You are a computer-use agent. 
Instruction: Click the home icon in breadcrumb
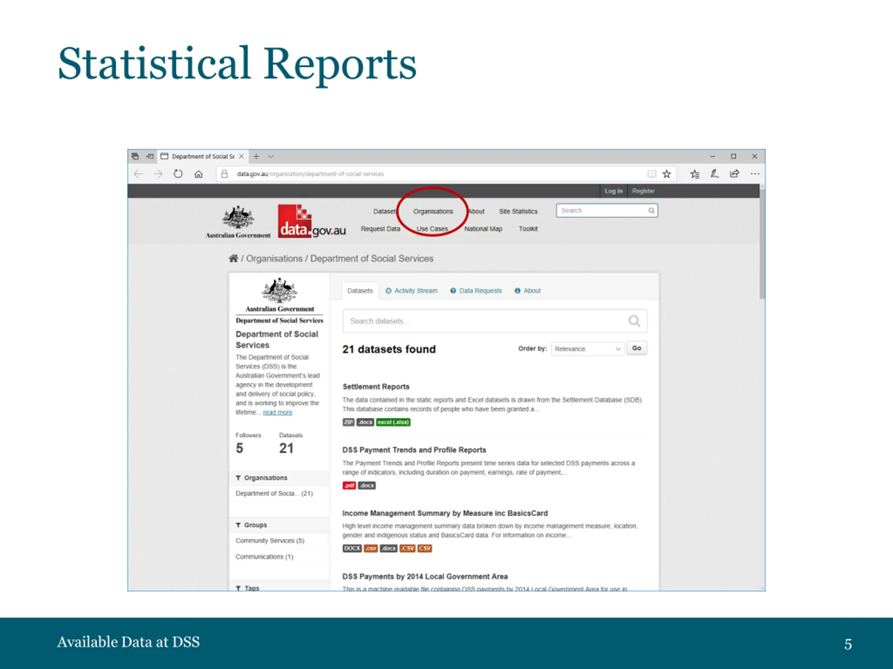[233, 259]
